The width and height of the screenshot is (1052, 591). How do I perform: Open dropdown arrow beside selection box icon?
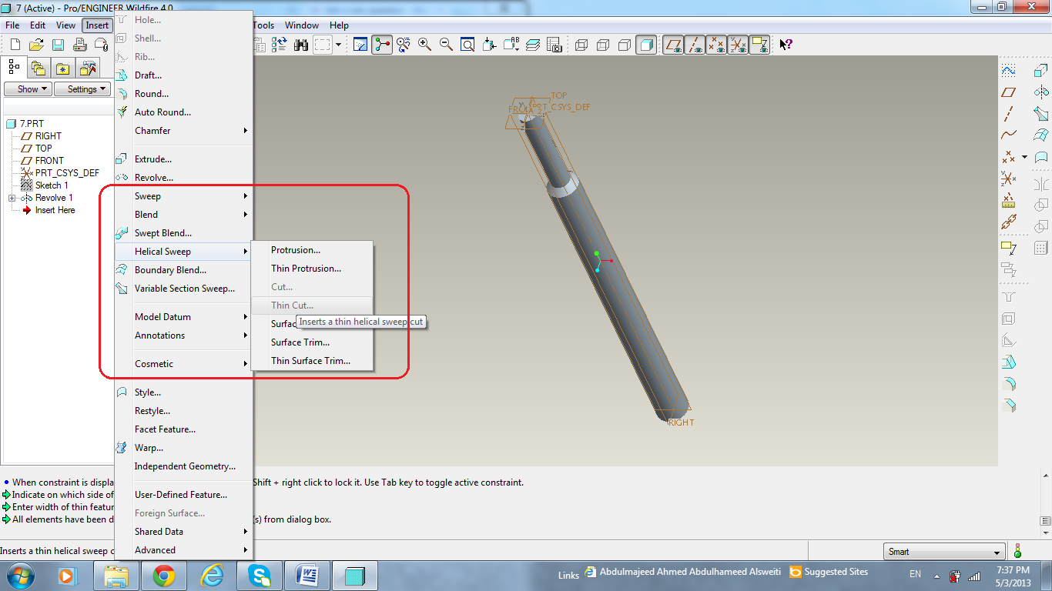coord(338,45)
